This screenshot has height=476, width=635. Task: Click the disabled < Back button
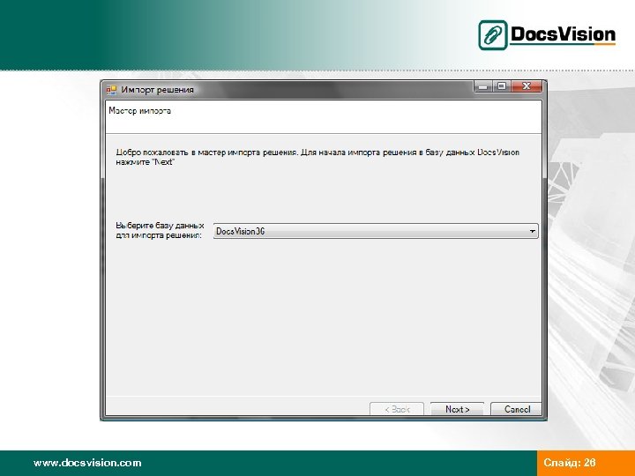pos(397,409)
